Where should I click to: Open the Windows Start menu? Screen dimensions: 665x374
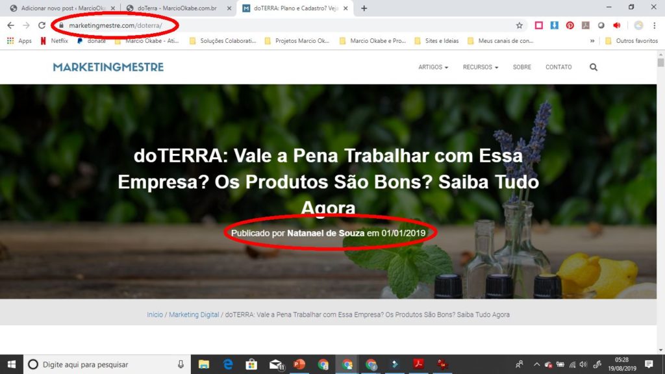(x=12, y=364)
